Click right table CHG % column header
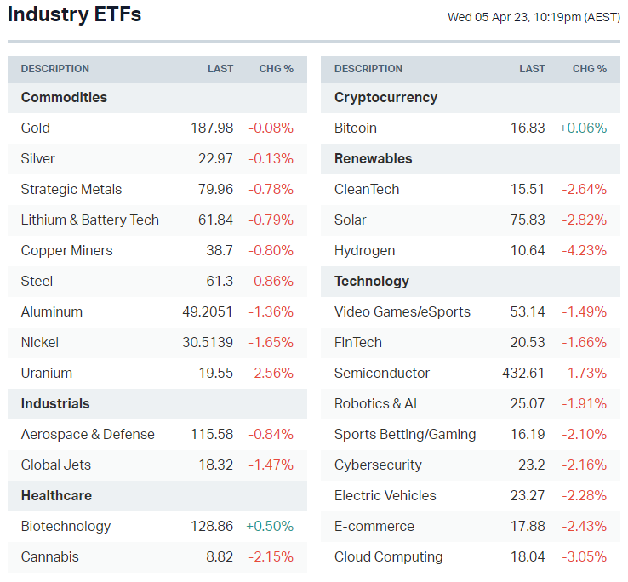628x582 pixels. point(590,69)
